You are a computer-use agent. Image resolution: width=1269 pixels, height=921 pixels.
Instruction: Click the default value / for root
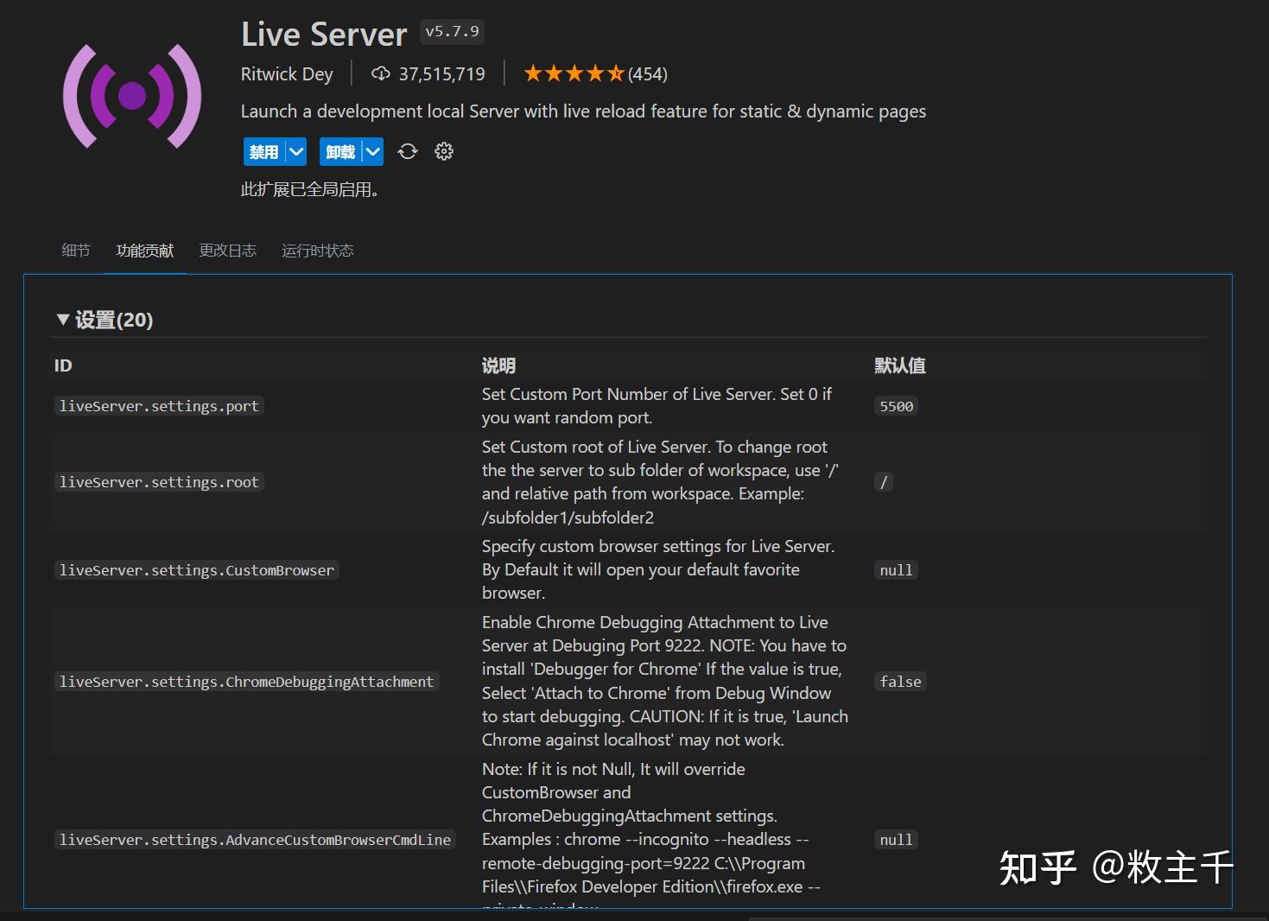pos(884,482)
